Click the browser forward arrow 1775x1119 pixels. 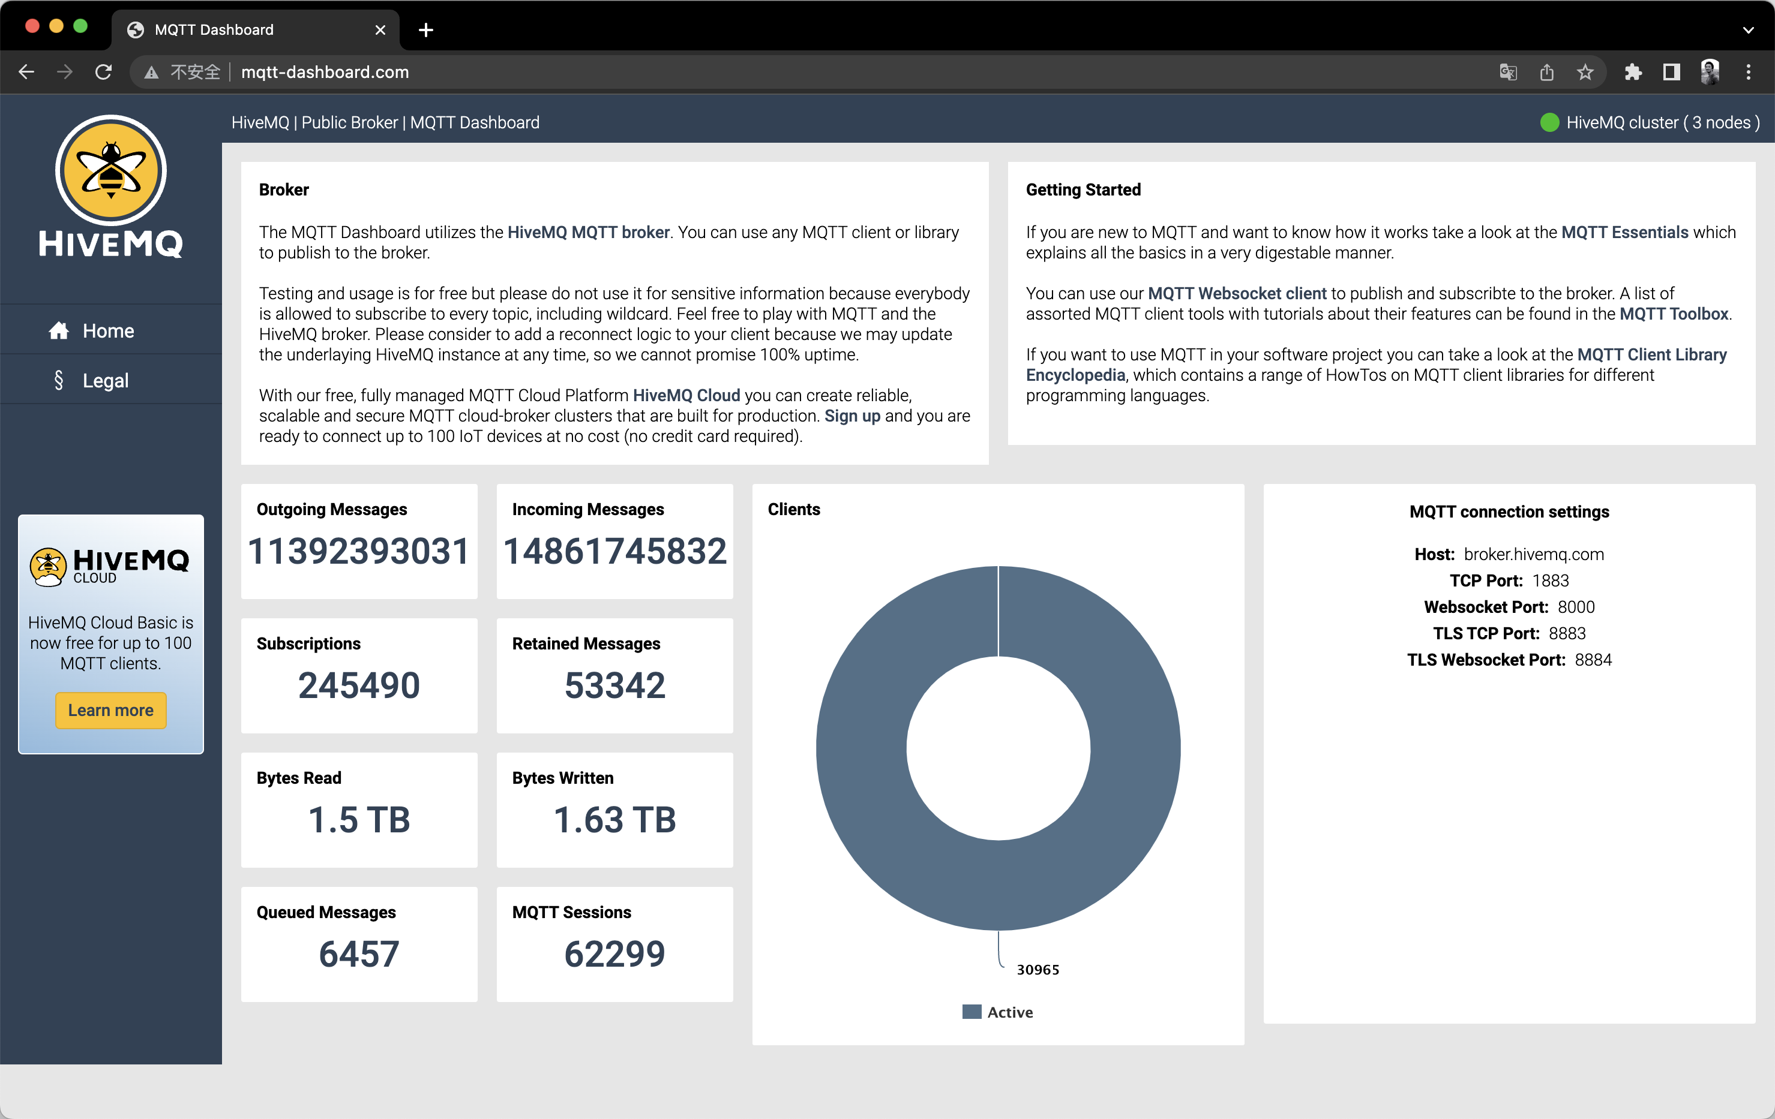[65, 71]
